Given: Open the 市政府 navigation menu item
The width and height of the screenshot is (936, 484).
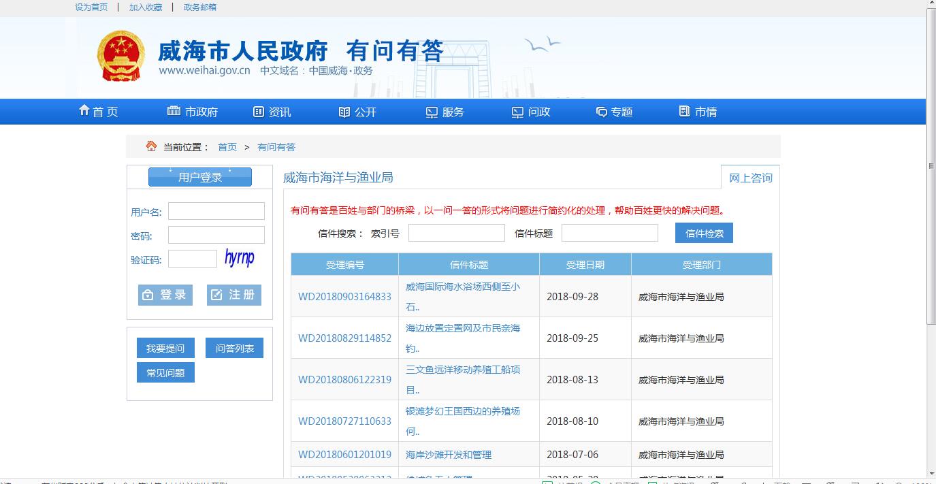Looking at the screenshot, I should 193,112.
